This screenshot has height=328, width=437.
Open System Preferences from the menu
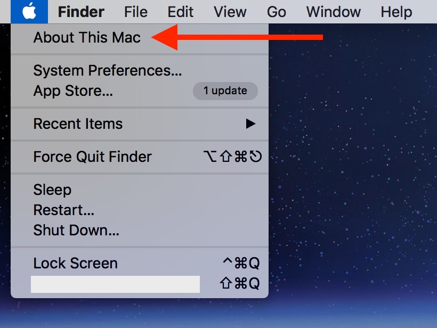tap(108, 70)
